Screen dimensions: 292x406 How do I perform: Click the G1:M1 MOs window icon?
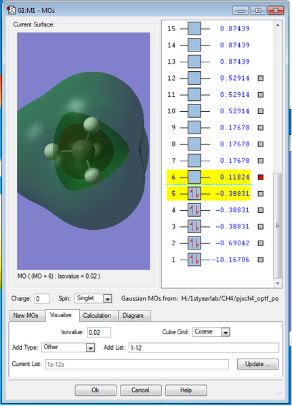(11, 10)
